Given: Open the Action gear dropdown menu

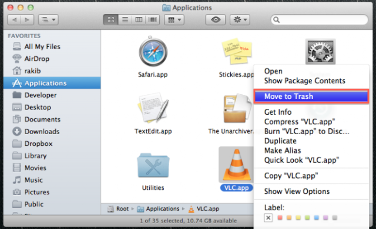Looking at the screenshot, I should 240,19.
